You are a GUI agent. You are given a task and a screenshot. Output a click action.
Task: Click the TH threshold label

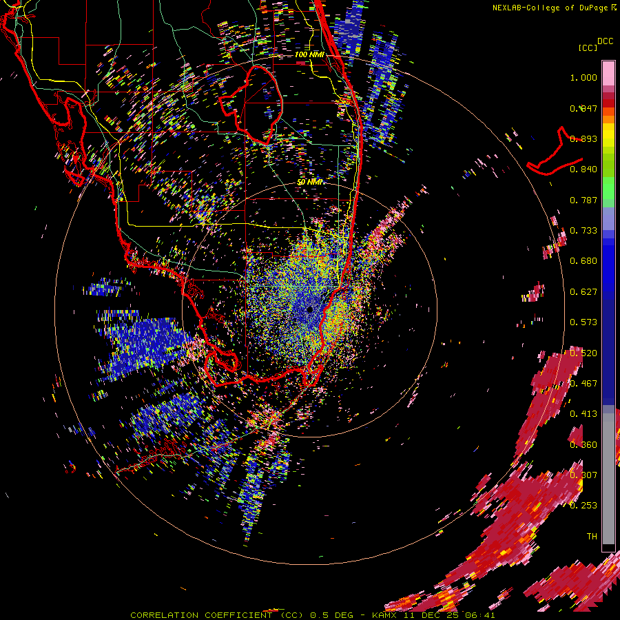click(x=592, y=537)
